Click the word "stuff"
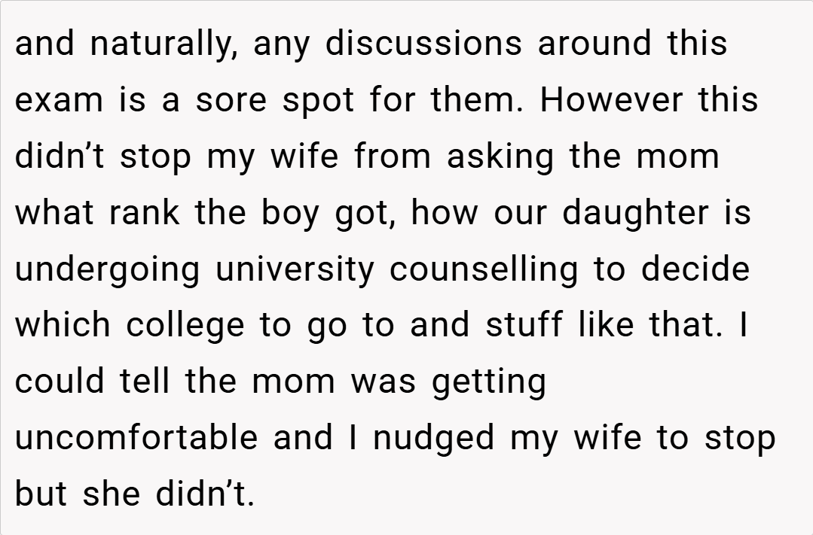Image resolution: width=813 pixels, height=535 pixels. 524,327
